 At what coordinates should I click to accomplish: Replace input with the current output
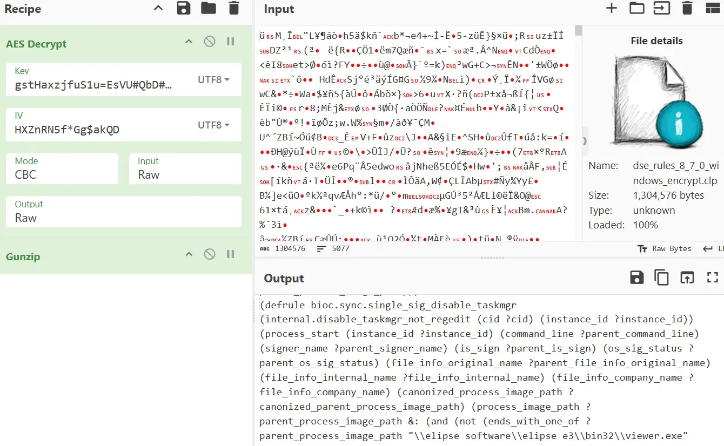pos(687,277)
